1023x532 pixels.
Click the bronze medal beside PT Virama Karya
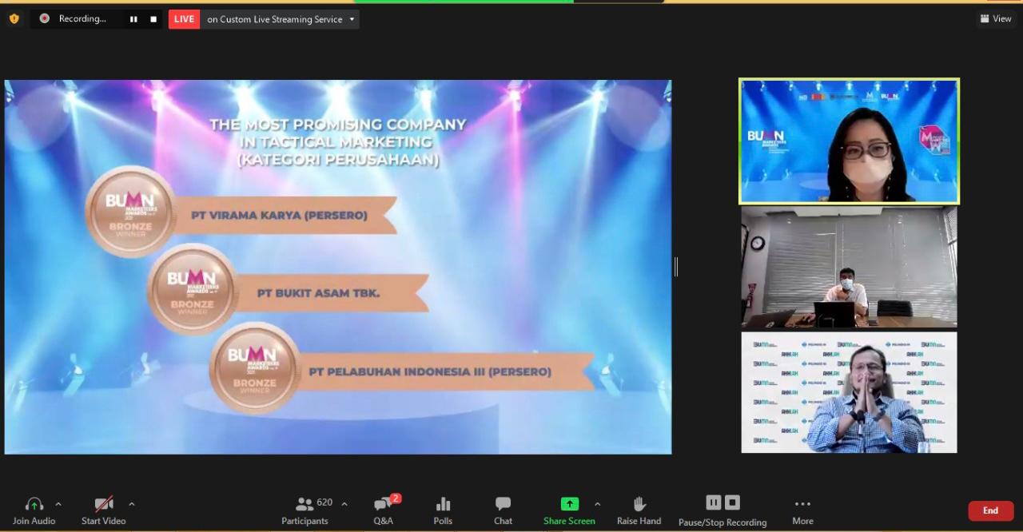pyautogui.click(x=131, y=212)
